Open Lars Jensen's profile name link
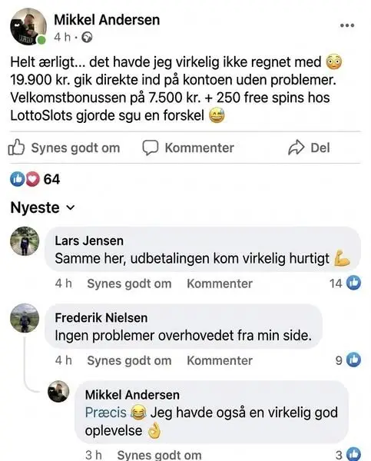Screen dimensions: 371x461 89,240
